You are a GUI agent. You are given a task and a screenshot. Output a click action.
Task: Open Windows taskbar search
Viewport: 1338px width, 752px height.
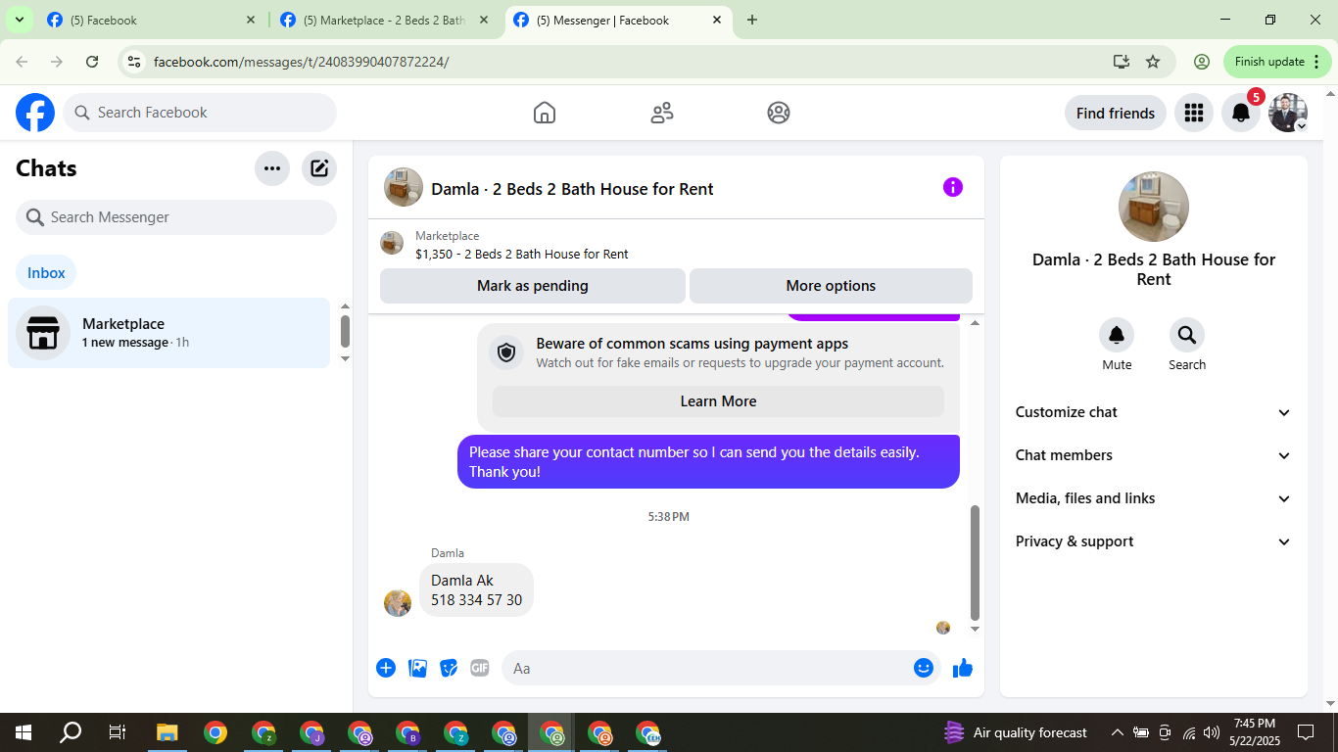point(71,732)
